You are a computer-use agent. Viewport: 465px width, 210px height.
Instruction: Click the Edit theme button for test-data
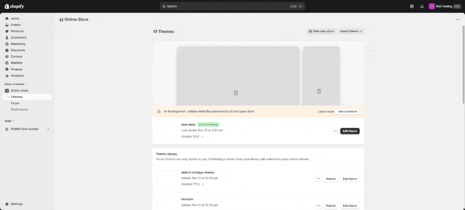coord(350,131)
